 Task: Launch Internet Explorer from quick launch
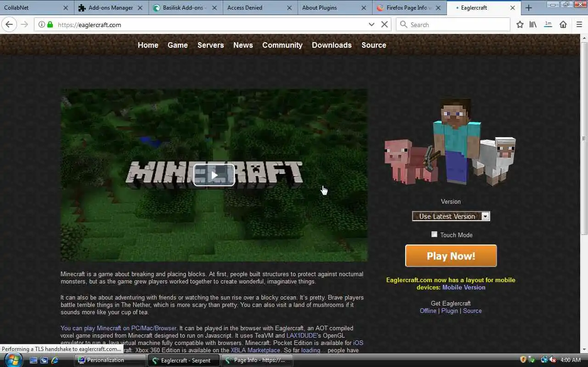55,361
